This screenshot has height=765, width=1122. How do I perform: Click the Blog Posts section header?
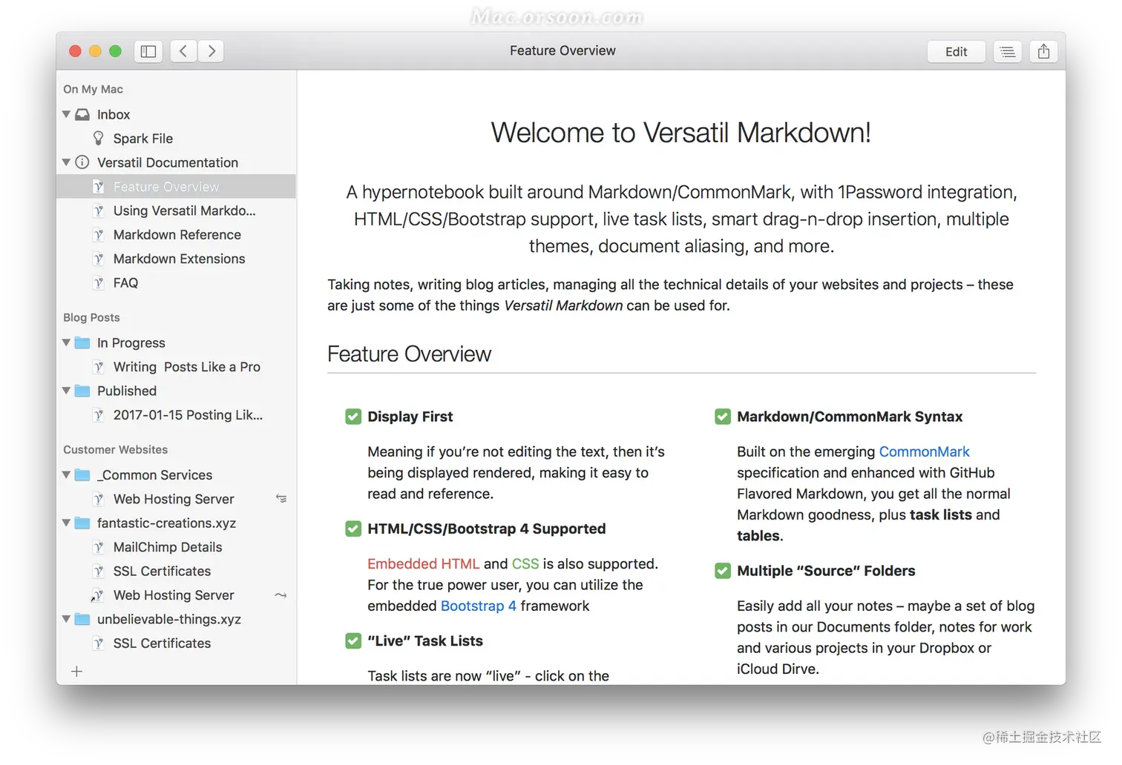tap(91, 317)
